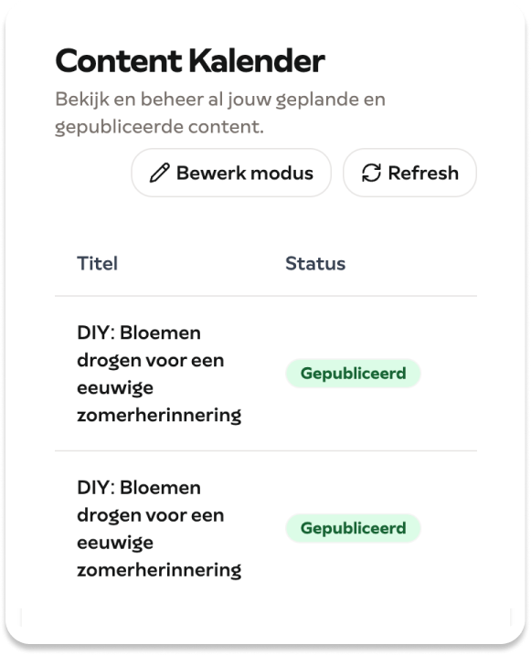Screen dimensions: 531x655
Task: Select 'eeuwige' word in the second entry
Action: (x=115, y=543)
